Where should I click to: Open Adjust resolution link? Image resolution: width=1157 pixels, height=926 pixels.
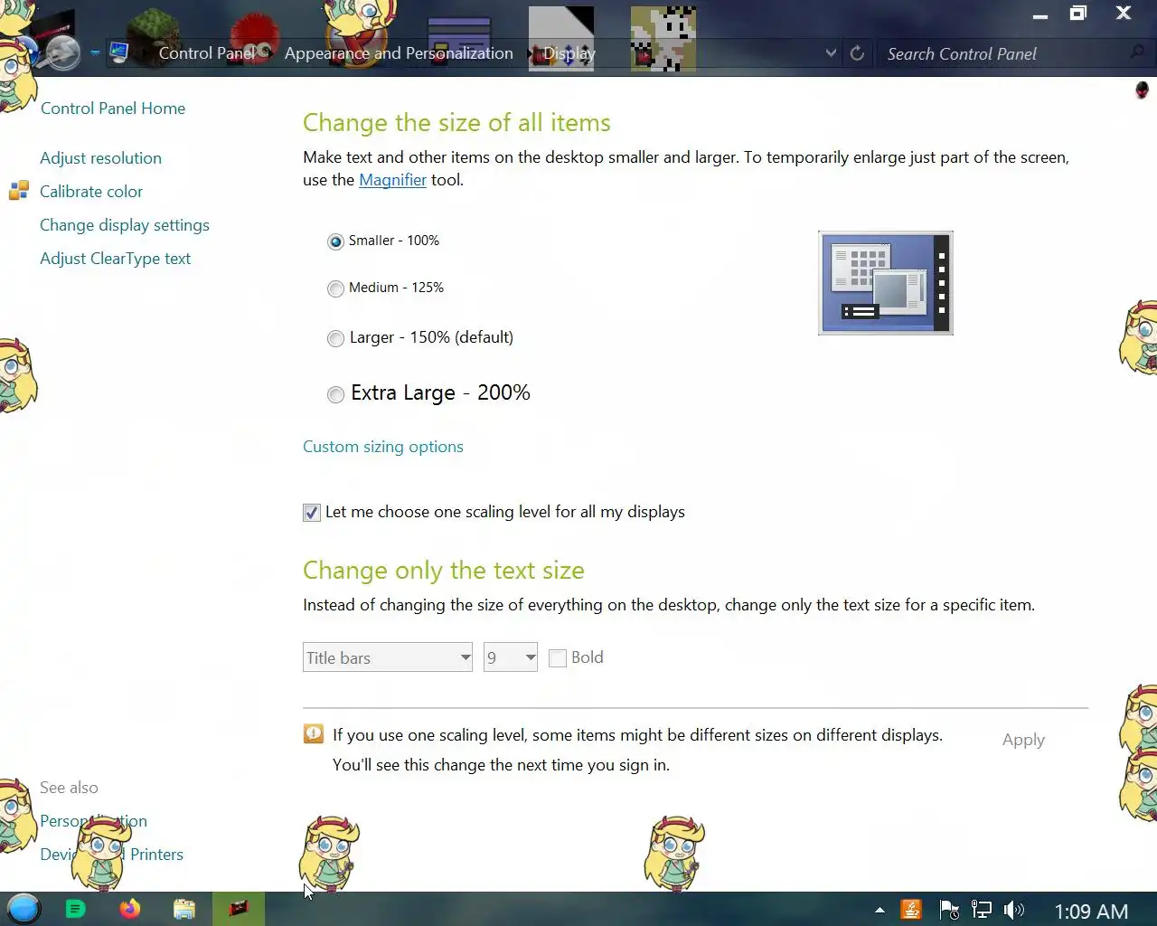[x=100, y=158]
